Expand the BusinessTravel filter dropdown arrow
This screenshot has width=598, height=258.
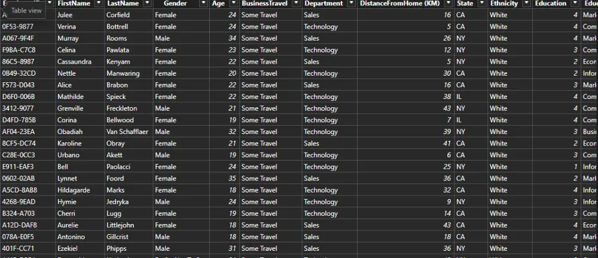tap(295, 4)
